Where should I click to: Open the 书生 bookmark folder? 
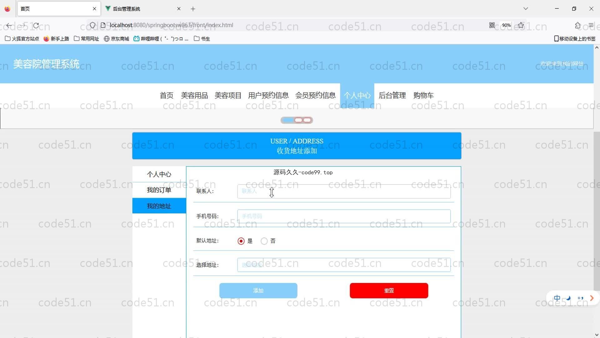pos(202,38)
